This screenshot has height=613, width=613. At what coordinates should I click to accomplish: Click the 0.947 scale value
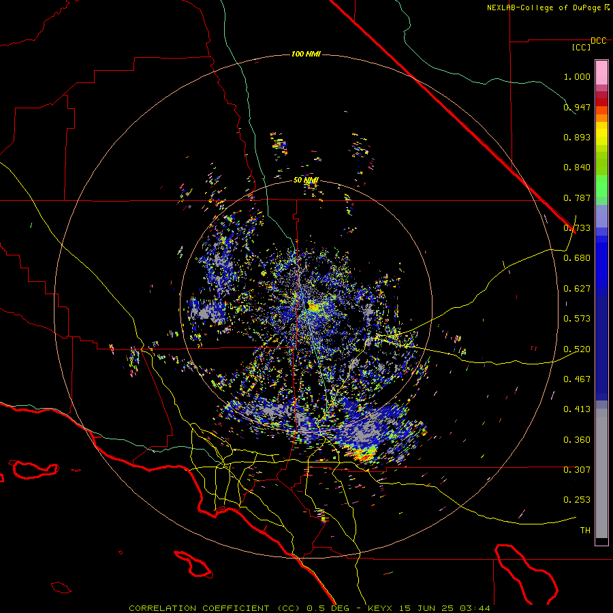577,107
